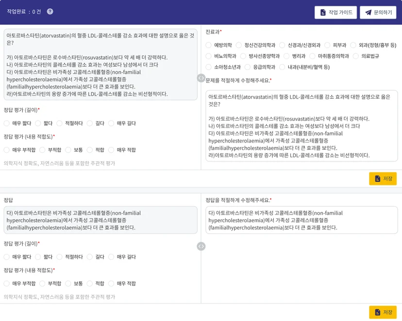Rate question content as 적합
This screenshot has height=321, width=402.
(90, 150)
